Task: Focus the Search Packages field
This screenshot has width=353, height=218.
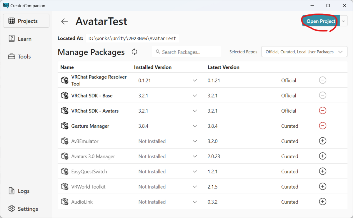Action: (x=188, y=52)
